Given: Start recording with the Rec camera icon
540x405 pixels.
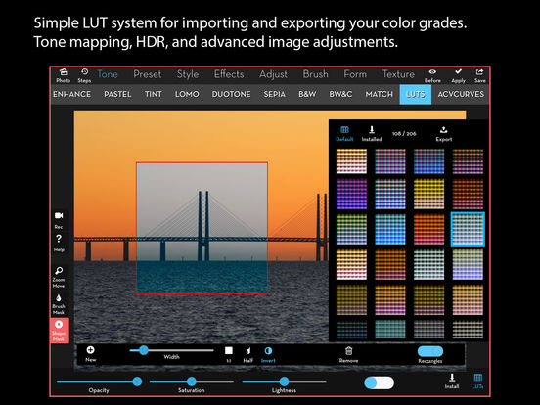Looking at the screenshot, I should tap(59, 220).
